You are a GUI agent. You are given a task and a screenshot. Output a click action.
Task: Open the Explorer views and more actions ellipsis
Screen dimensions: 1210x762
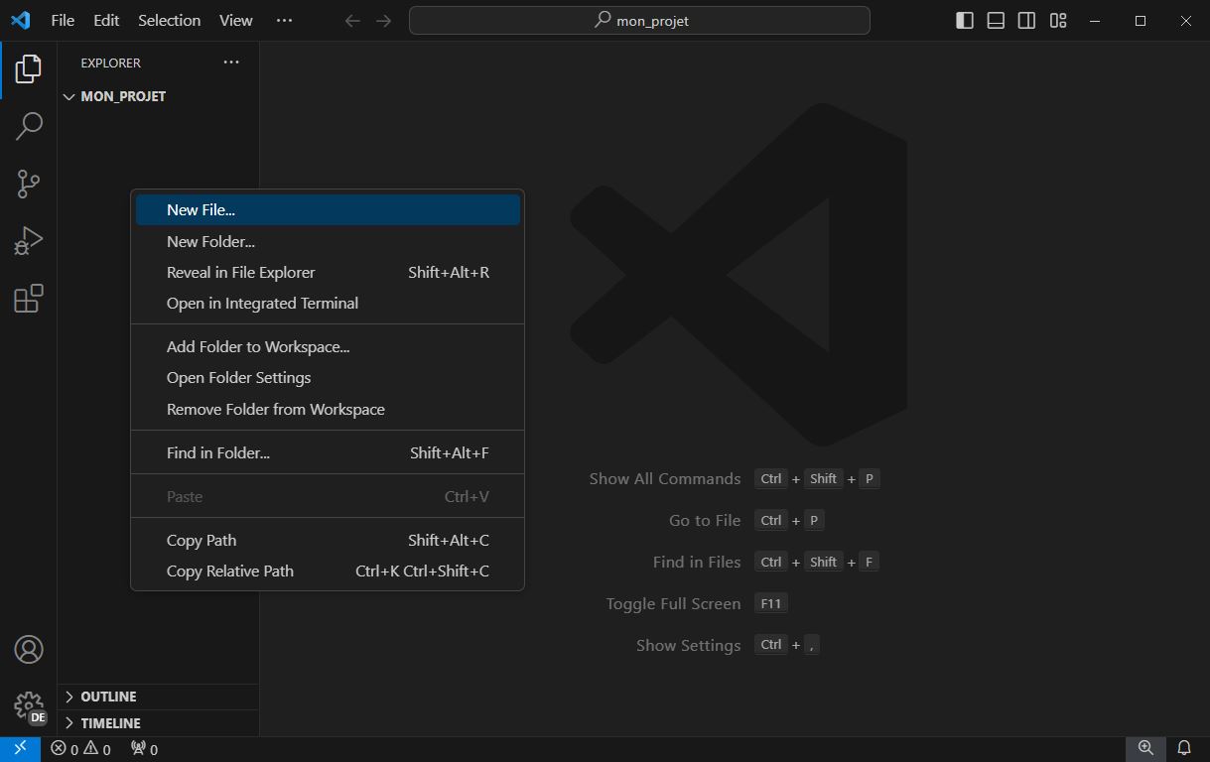231,63
